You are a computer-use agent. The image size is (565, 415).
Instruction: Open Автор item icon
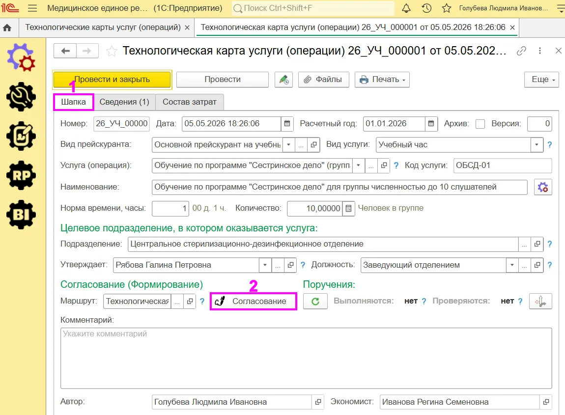(x=318, y=402)
